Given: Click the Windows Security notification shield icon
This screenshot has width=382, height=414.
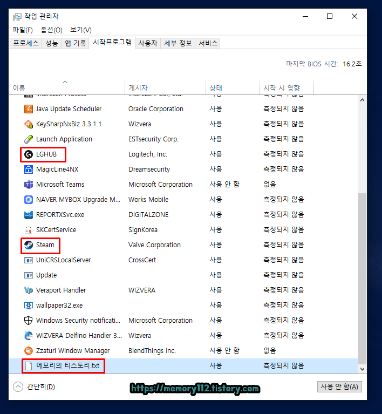Looking at the screenshot, I should (29, 321).
